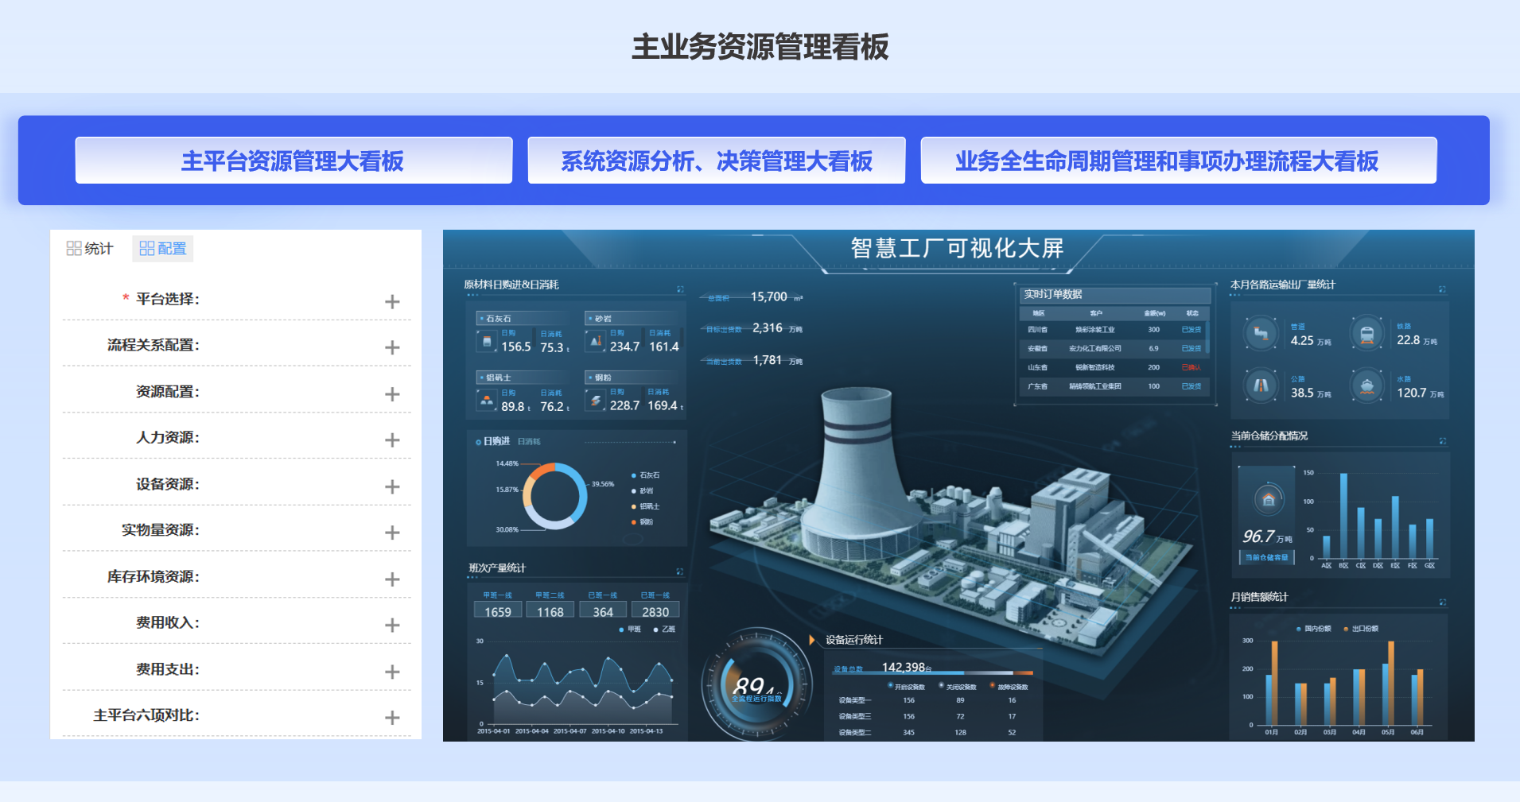Screen dimensions: 1520x802
Task: Click the limestone (石灰石) material icon
Action: tap(487, 343)
